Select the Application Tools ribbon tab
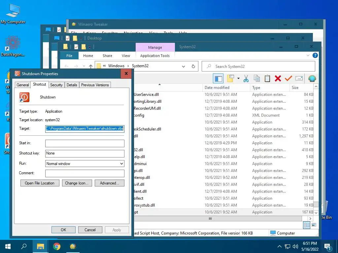 coord(155,55)
